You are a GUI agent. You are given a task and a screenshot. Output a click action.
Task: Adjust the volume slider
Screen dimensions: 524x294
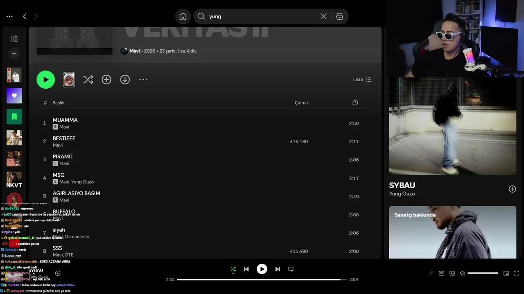point(483,273)
